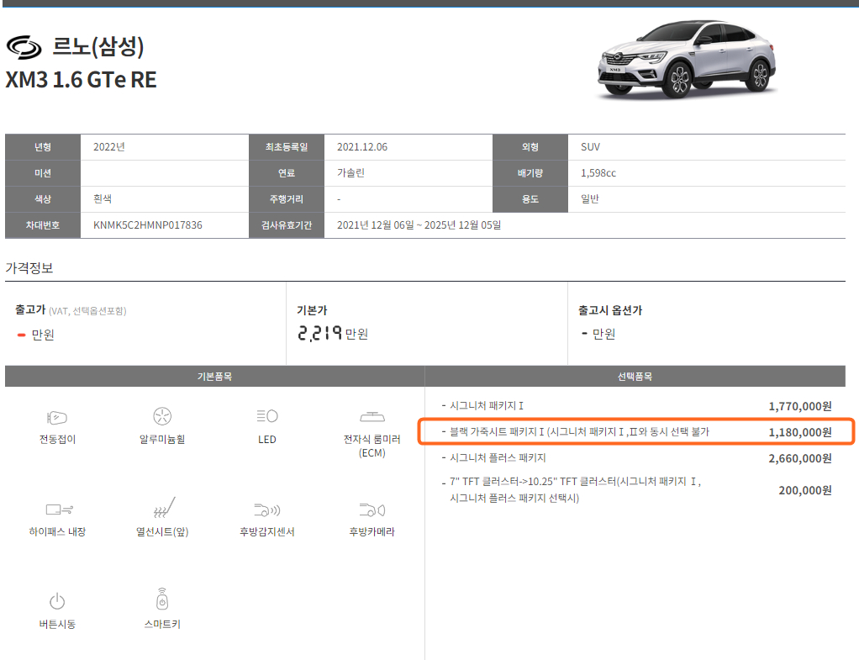Click the 버튼시동 push start icon

click(x=57, y=601)
